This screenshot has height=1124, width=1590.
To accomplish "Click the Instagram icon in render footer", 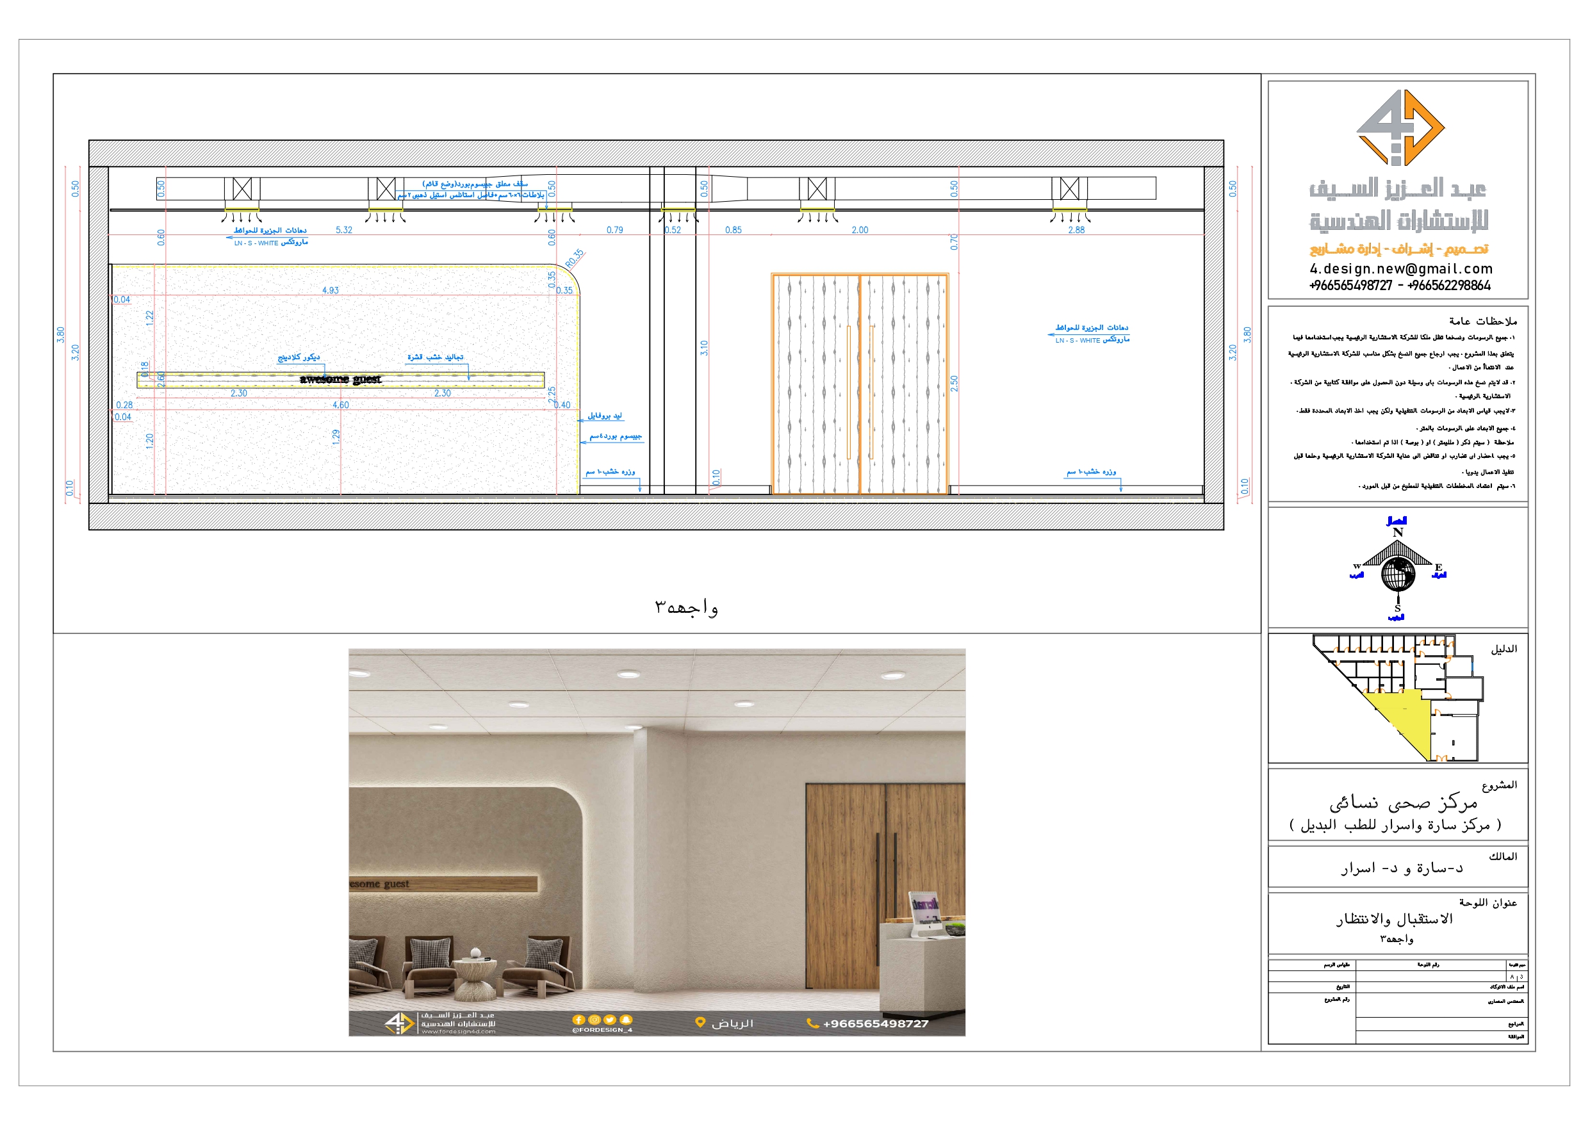I will coord(594,1020).
